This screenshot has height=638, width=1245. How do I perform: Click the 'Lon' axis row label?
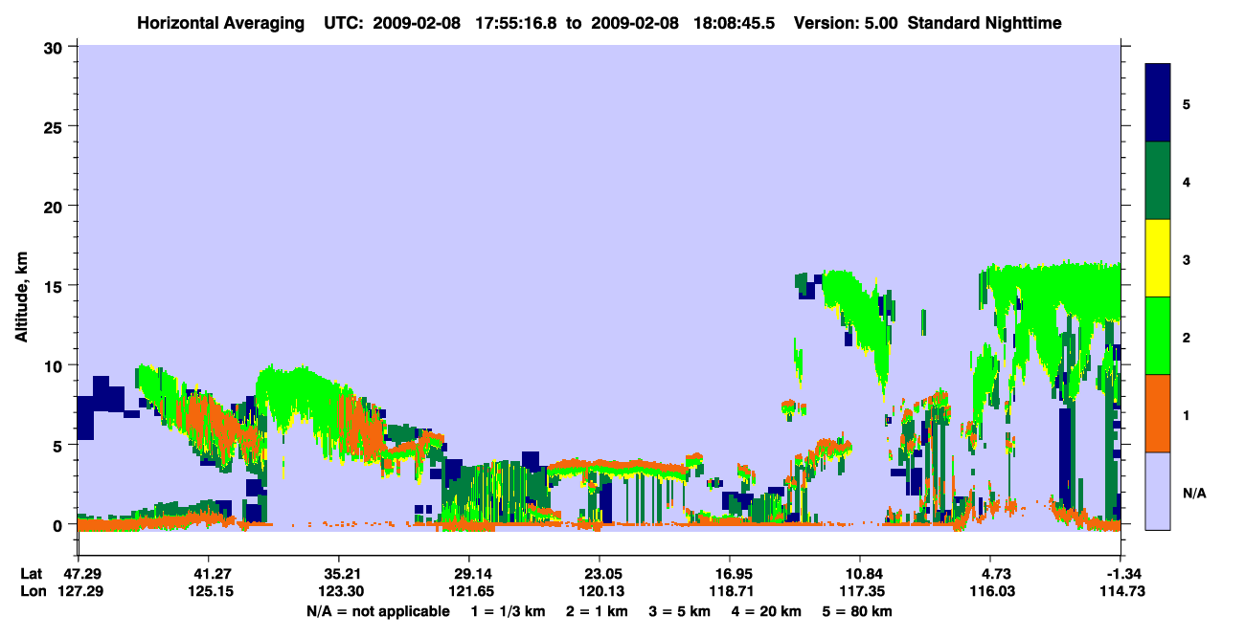click(x=33, y=592)
